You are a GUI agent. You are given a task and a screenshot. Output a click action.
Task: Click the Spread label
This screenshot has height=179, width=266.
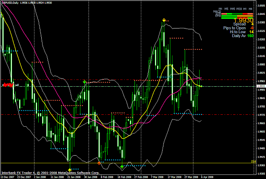[x=239, y=24]
